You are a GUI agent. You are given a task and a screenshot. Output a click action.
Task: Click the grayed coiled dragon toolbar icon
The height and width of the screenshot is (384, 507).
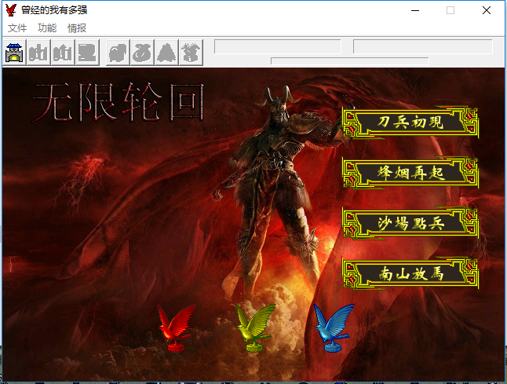[142, 53]
